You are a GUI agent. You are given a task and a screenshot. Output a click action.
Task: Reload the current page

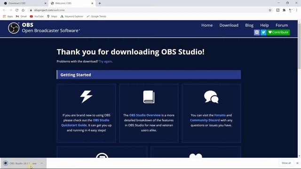tap(17, 10)
